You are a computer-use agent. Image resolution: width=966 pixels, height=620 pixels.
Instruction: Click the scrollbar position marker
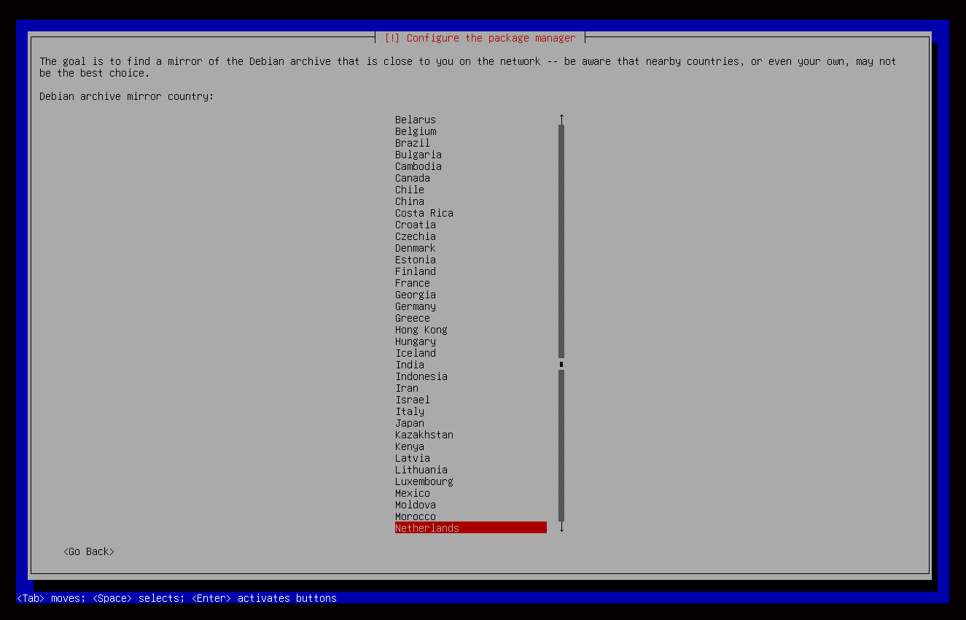click(x=561, y=364)
